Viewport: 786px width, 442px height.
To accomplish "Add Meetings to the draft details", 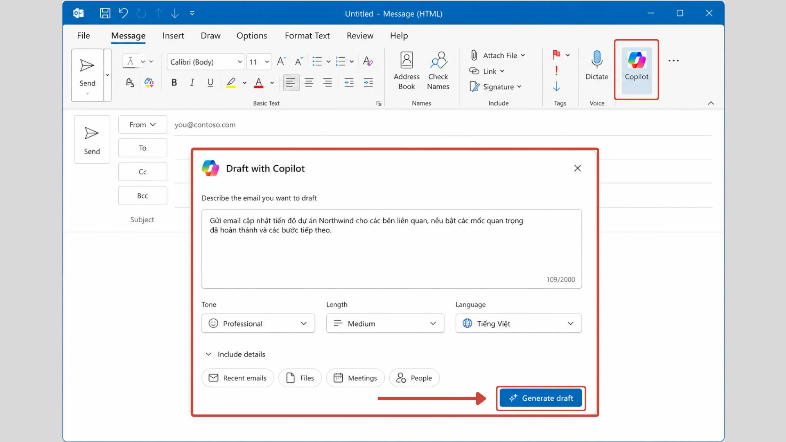I will tap(355, 378).
